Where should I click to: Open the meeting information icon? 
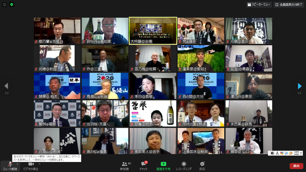[x=4, y=4]
